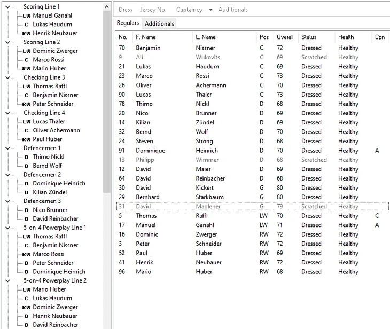
Task: Switch to the Additionals tab
Action: pyautogui.click(x=159, y=23)
